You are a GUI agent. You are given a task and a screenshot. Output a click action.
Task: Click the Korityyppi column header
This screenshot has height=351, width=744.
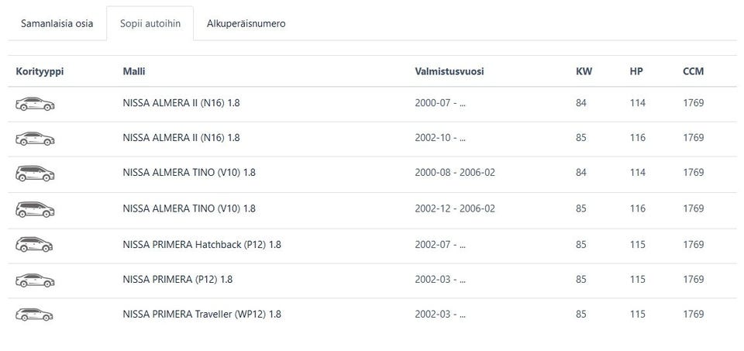click(x=40, y=71)
